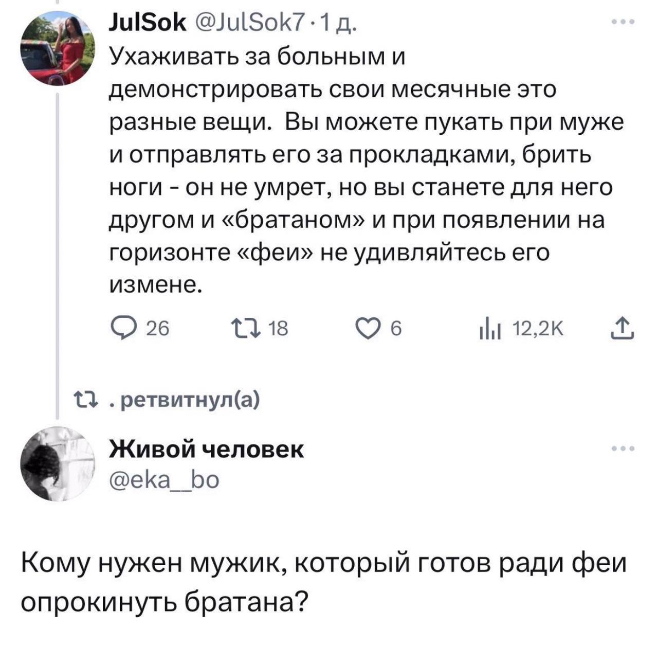This screenshot has height=646, width=658.
Task: Open Живой человек's profile picture
Action: point(58,463)
